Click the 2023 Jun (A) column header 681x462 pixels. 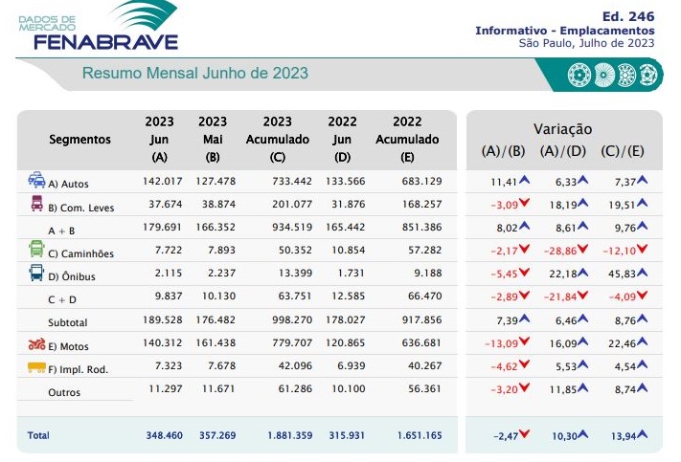point(159,139)
